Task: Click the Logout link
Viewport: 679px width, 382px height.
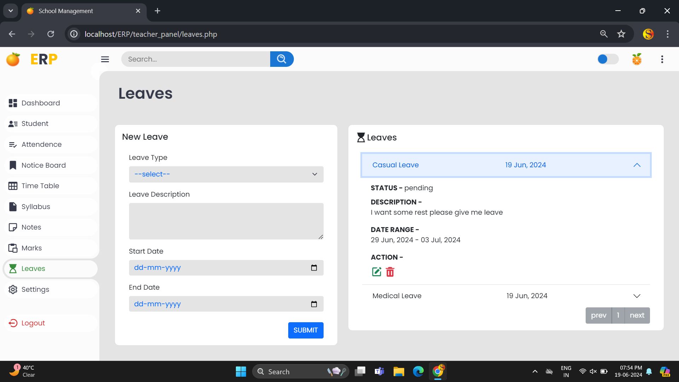Action: (33, 323)
